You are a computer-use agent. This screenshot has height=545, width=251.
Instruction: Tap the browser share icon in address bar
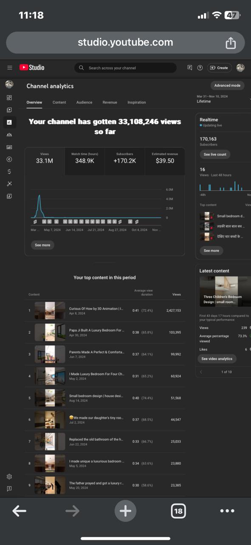click(x=231, y=43)
